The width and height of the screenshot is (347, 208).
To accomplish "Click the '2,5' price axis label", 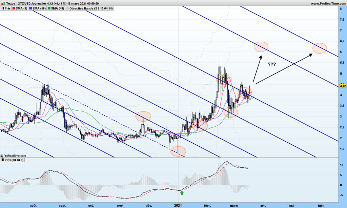I will (342, 127).
